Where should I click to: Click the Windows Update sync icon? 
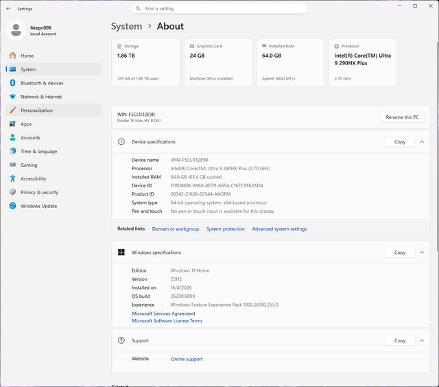[x=12, y=206]
